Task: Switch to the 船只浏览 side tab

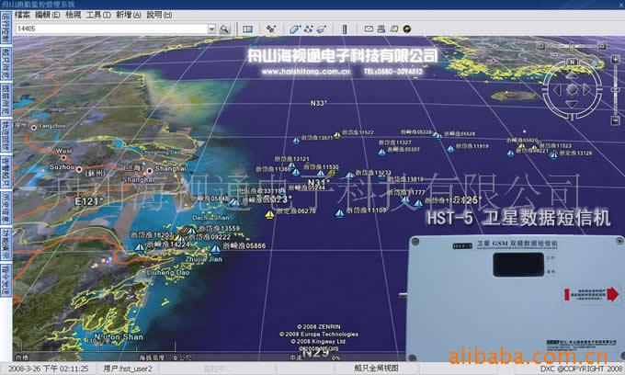Action: (6, 63)
